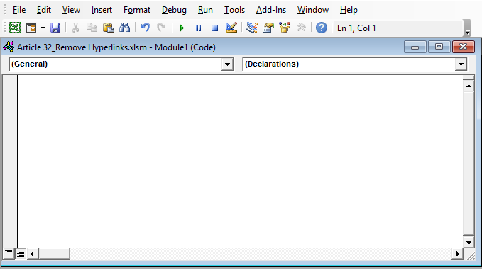Click the Redo arrow icon
482x269 pixels.
161,28
